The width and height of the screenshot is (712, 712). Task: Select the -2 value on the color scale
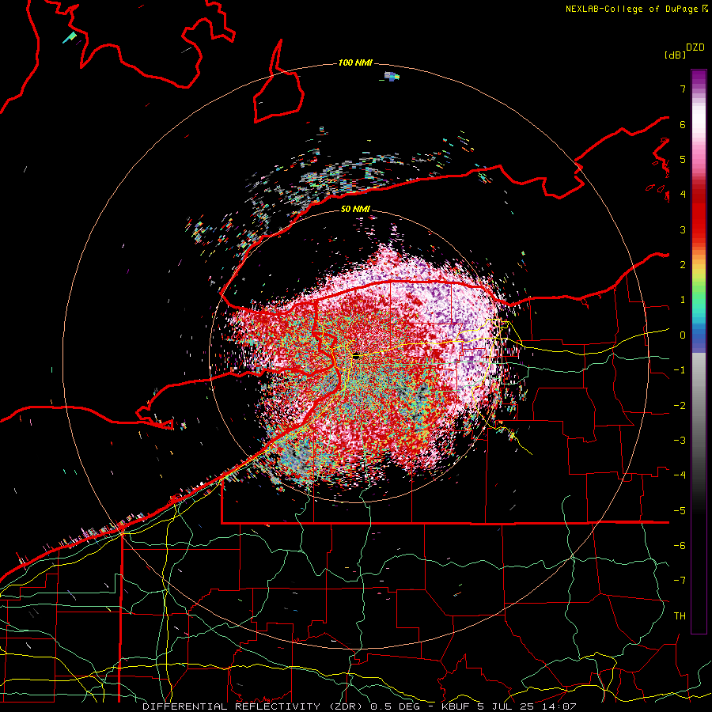tap(680, 406)
